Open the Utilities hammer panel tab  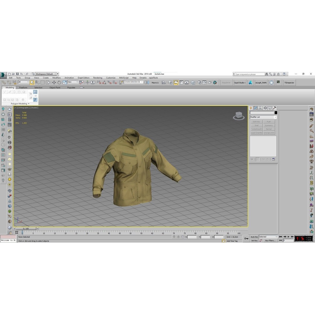[x=275, y=108]
